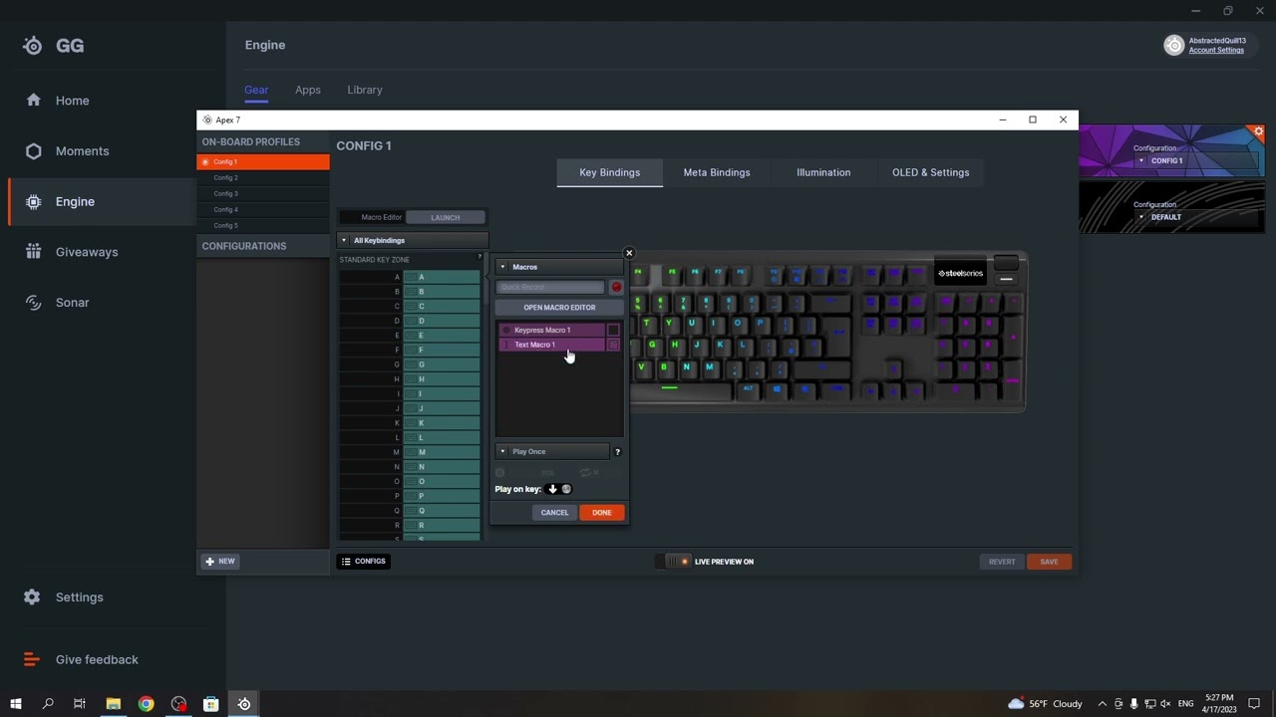Click orange settings icon on device card

click(x=1258, y=131)
